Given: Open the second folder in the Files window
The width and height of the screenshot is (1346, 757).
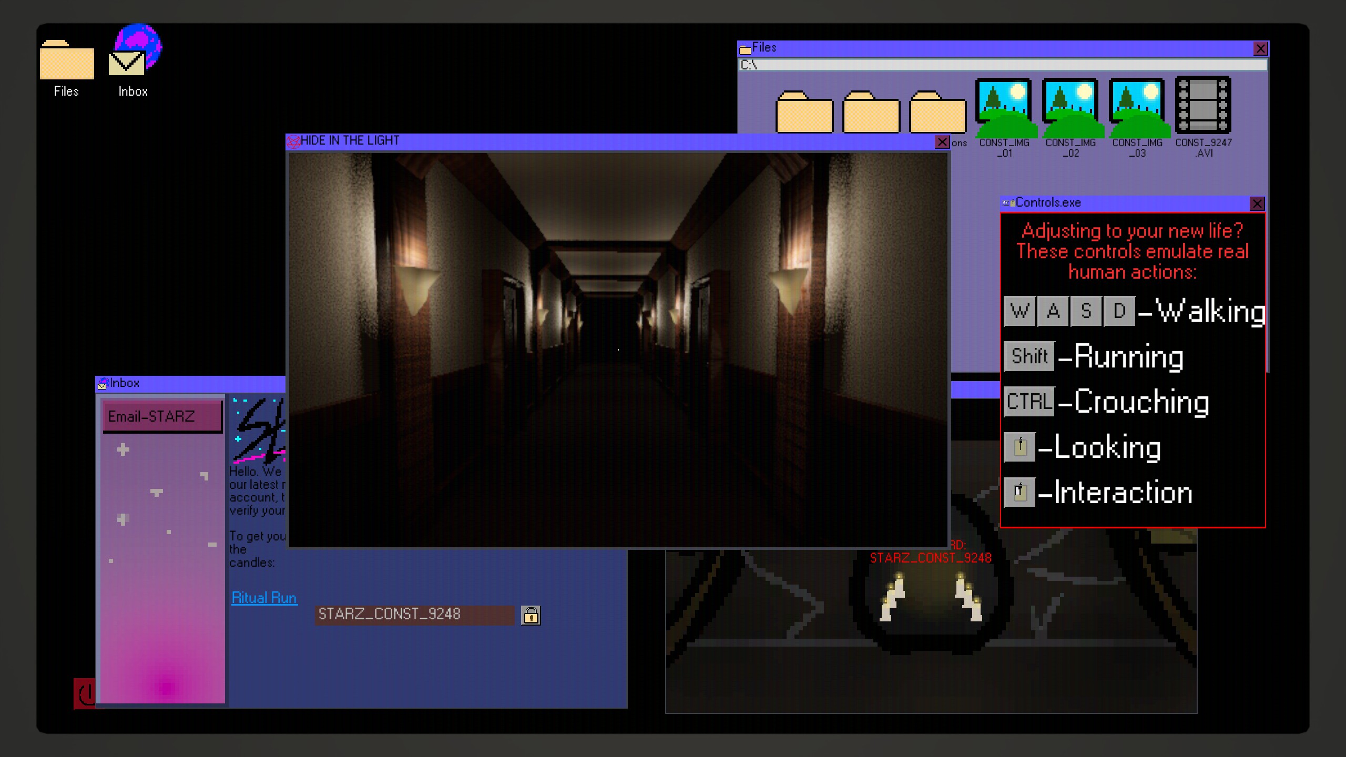Looking at the screenshot, I should click(871, 112).
